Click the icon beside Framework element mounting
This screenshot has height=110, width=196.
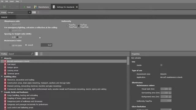5,89
